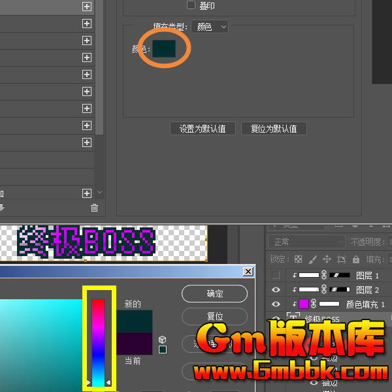Click the lock transparent pixels checkerboard icon
This screenshot has width=392, height=392.
tap(299, 259)
